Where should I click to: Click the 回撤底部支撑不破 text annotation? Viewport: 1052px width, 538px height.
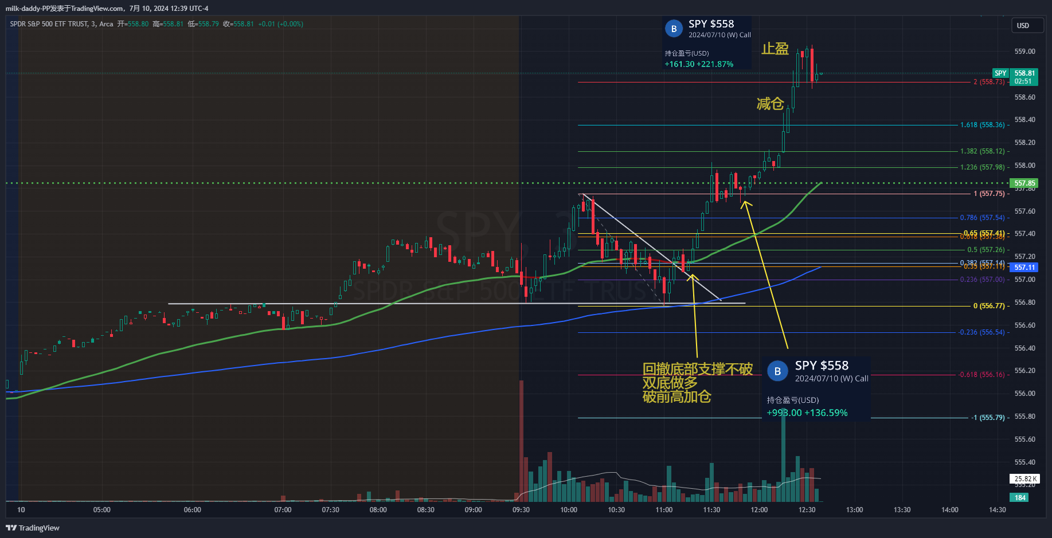pos(697,369)
